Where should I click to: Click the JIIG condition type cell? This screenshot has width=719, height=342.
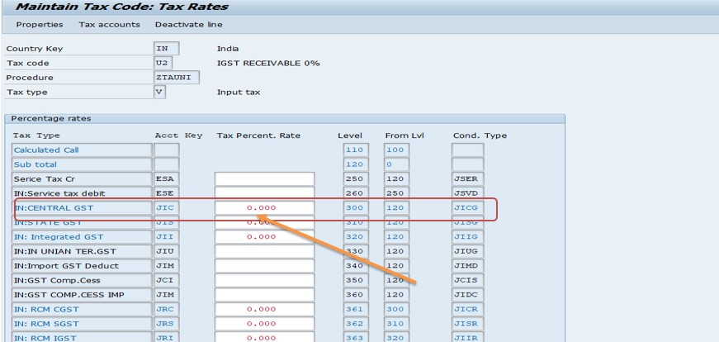[x=467, y=237]
